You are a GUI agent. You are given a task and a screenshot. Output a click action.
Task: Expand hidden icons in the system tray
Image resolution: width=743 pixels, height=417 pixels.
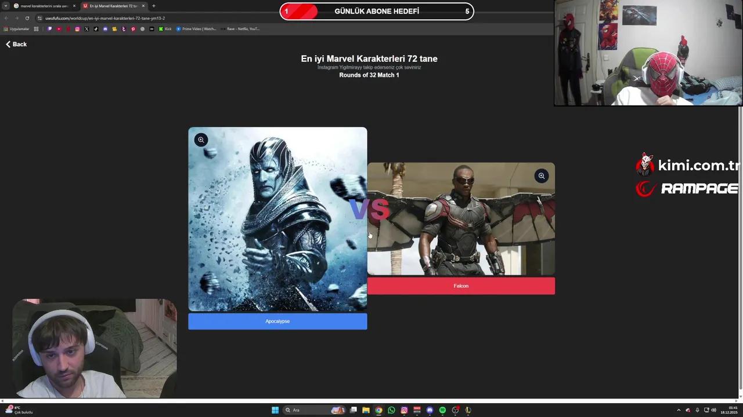click(x=679, y=409)
